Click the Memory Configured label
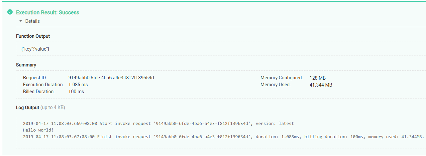This screenshot has width=426, height=156. 281,78
